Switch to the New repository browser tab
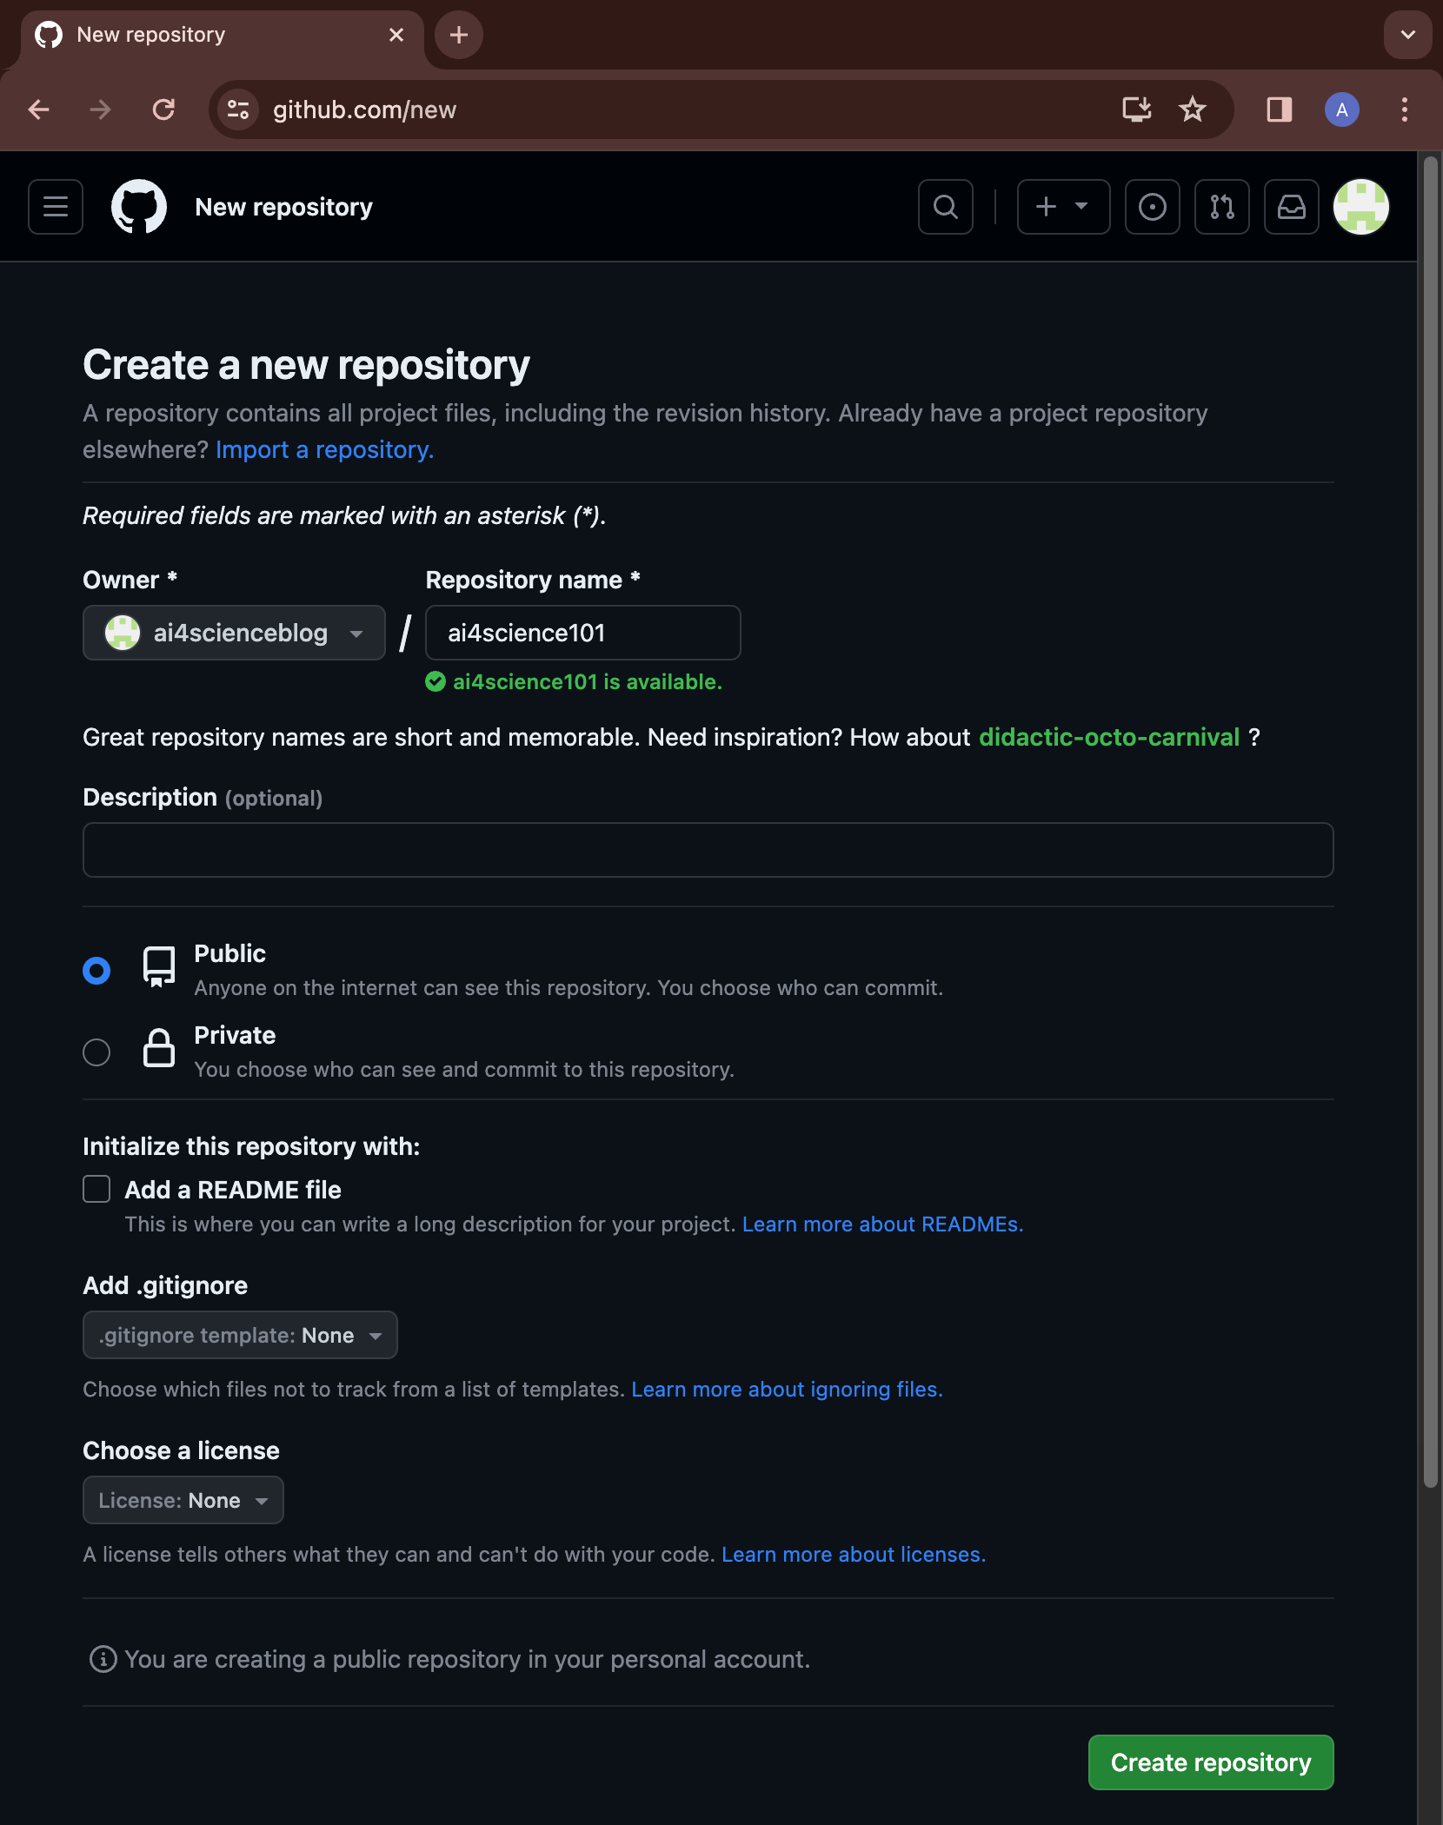Viewport: 1443px width, 1825px height. tap(209, 35)
